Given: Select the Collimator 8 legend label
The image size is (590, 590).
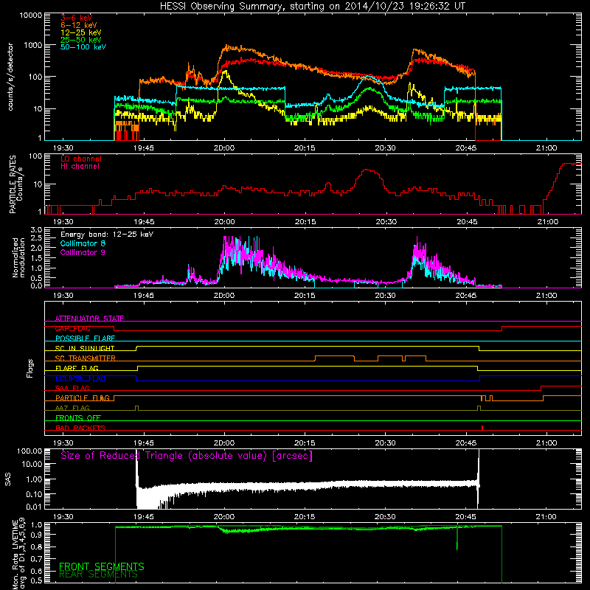Looking at the screenshot, I should tap(83, 243).
